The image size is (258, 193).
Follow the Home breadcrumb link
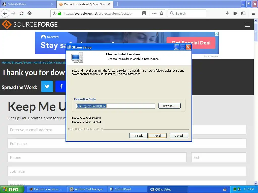coord(6,63)
